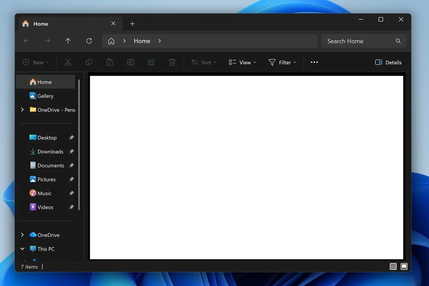Open the Sort dropdown

click(x=204, y=62)
